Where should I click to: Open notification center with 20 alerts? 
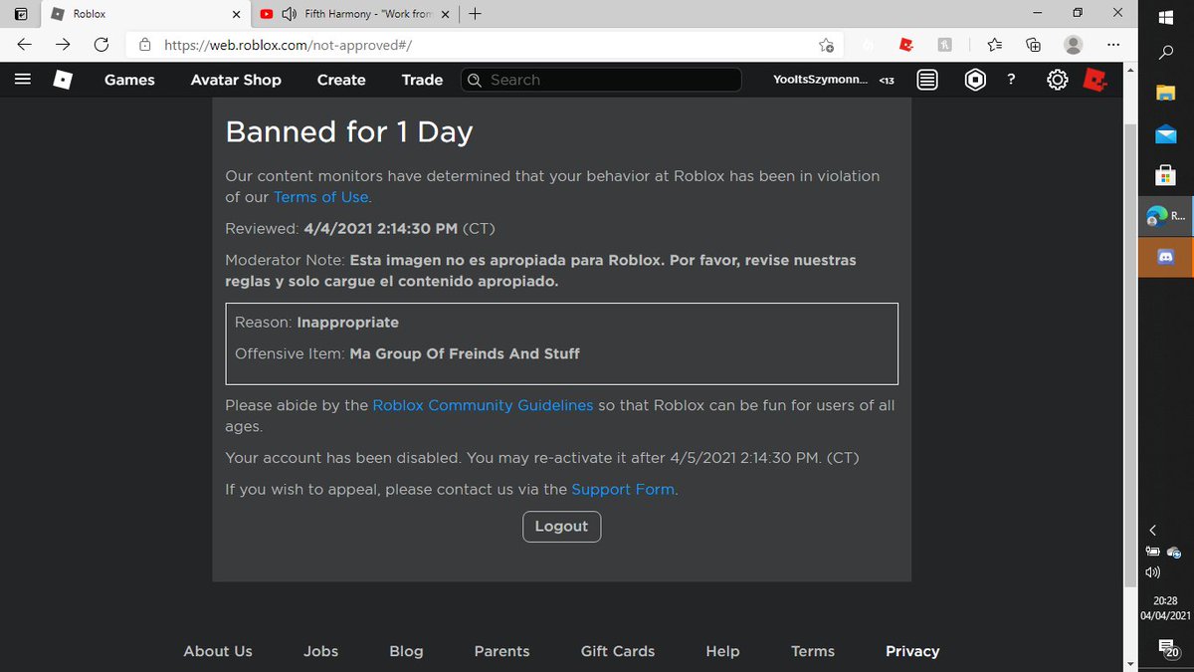click(x=1167, y=650)
